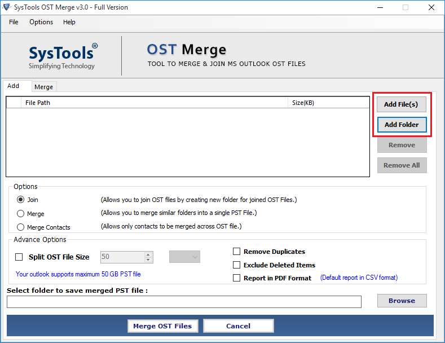The image size is (445, 343).
Task: Click the SysTools logo in the banner
Action: [x=63, y=56]
